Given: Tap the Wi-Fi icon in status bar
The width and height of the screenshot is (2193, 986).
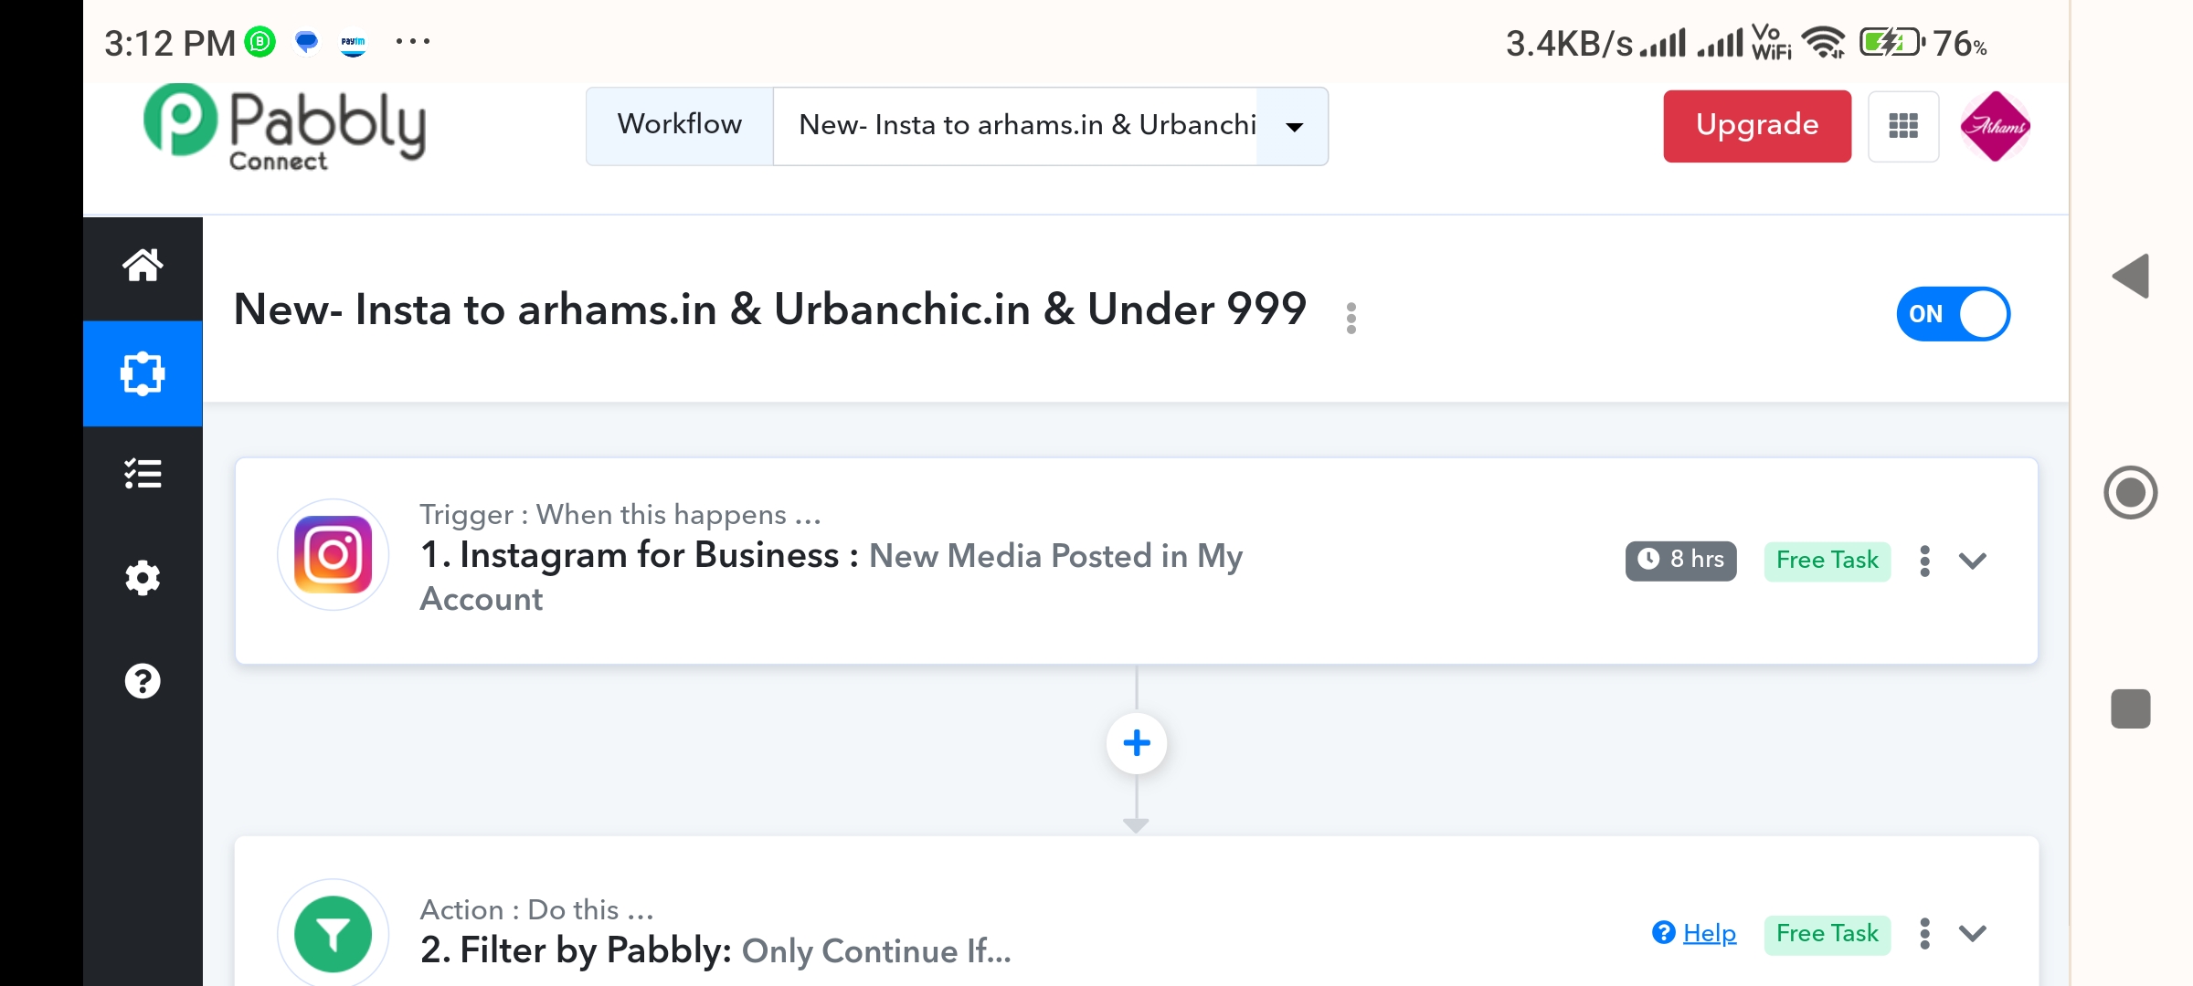Looking at the screenshot, I should tap(1823, 43).
